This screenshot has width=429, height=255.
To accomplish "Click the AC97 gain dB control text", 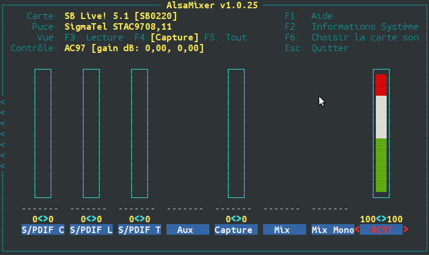I will tap(134, 48).
